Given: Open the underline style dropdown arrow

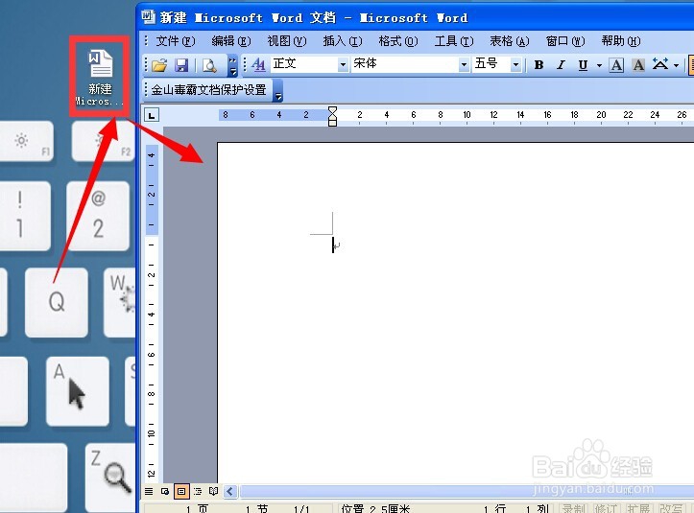Looking at the screenshot, I should (x=599, y=65).
